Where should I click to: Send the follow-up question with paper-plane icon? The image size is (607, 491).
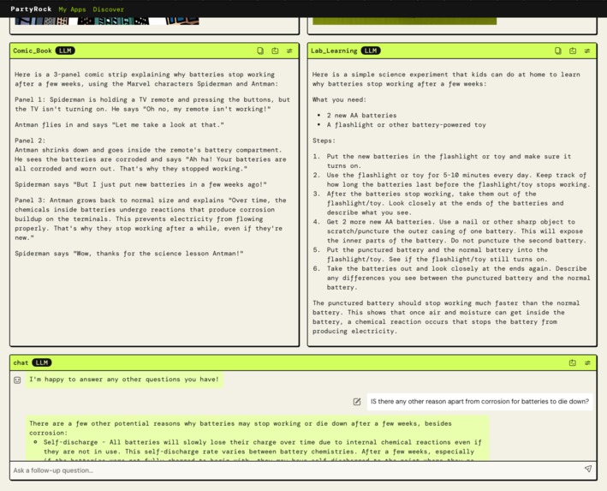[587, 469]
